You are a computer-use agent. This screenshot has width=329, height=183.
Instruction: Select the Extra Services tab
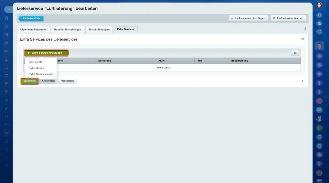point(126,29)
